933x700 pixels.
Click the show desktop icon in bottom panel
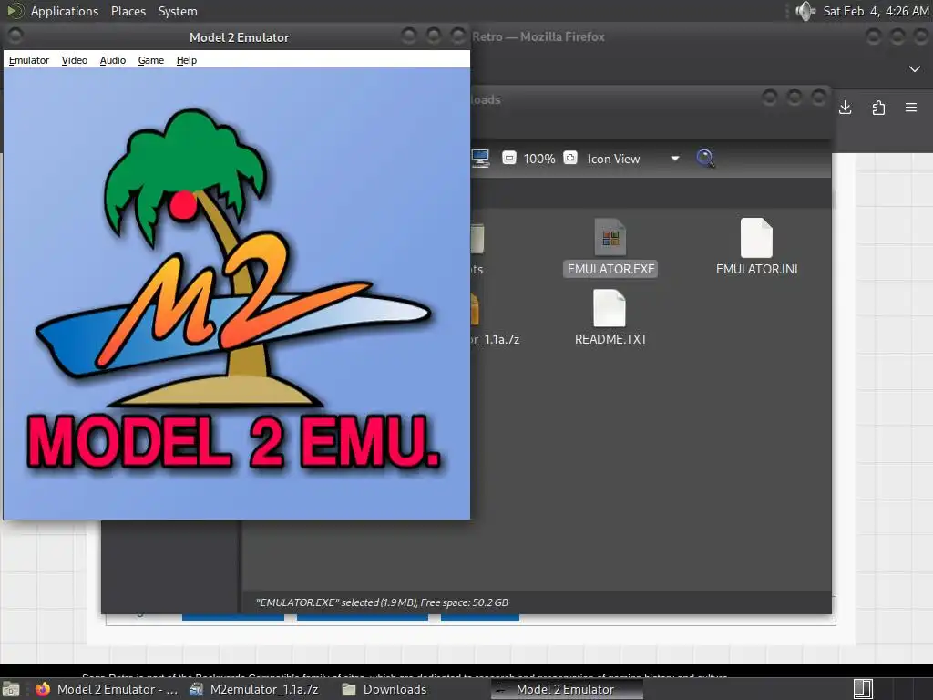[x=11, y=689]
